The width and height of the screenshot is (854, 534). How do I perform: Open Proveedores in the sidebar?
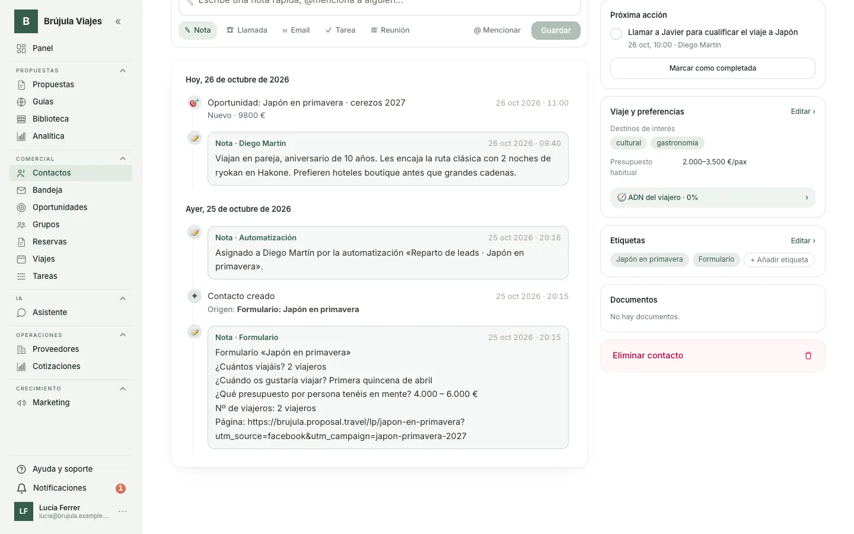(x=71, y=349)
